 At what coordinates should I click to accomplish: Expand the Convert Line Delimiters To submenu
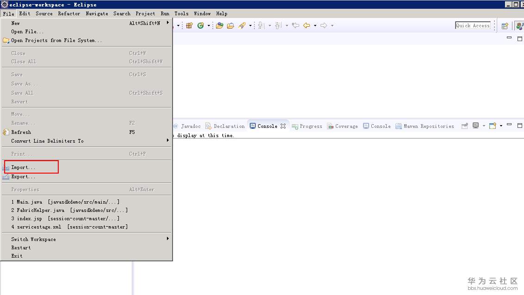click(x=86, y=141)
